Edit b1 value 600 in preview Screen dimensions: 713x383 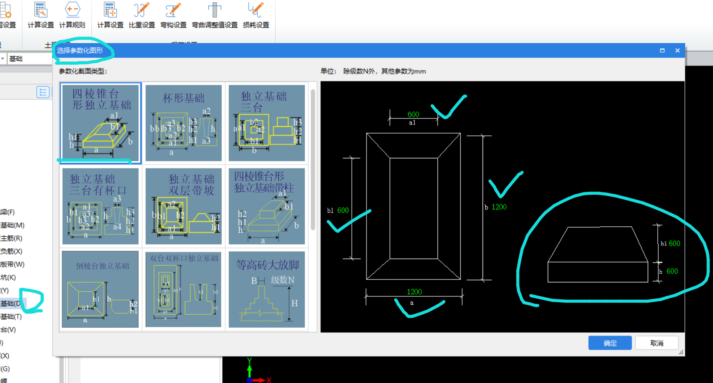(343, 210)
